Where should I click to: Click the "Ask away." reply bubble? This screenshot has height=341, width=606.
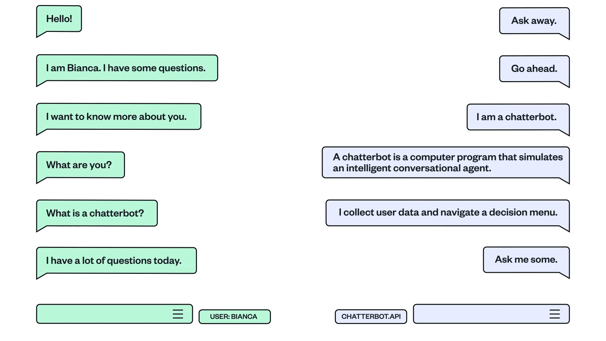(x=534, y=21)
